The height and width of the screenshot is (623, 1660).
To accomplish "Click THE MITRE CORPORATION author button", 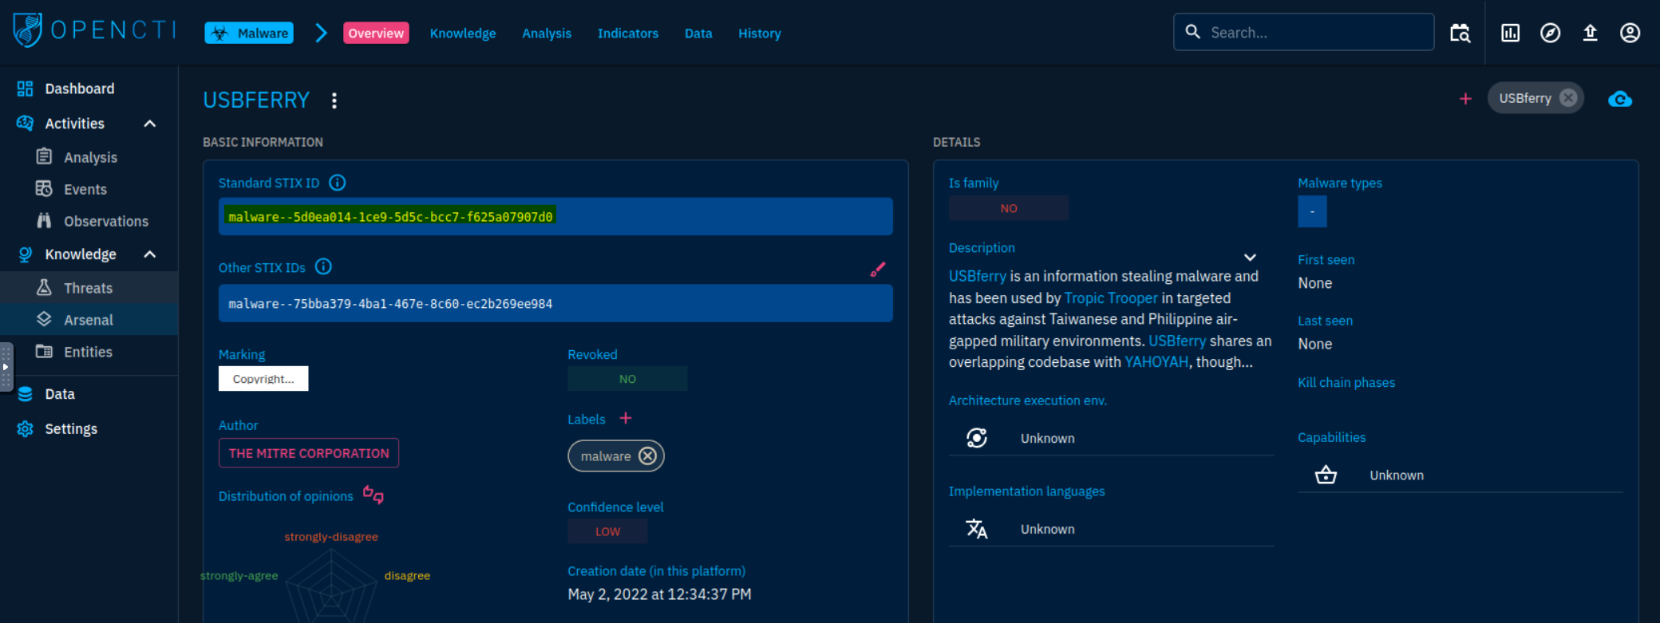I will (x=309, y=453).
